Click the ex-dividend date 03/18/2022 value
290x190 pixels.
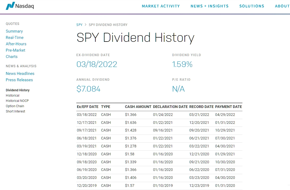pos(97,64)
